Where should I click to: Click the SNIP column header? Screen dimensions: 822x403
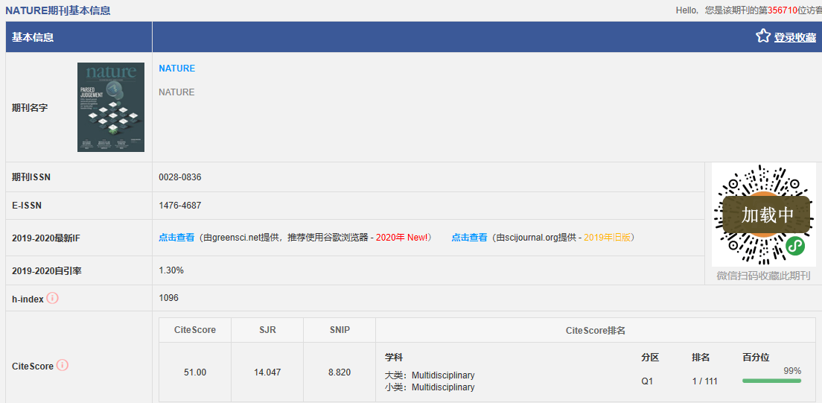(x=340, y=330)
